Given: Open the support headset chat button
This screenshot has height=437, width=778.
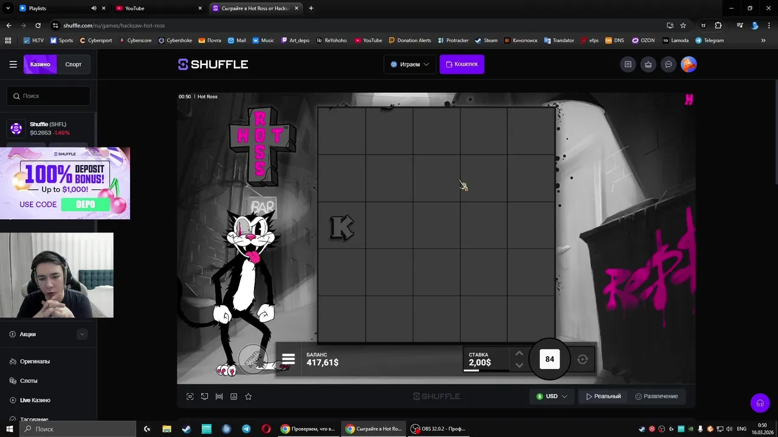Looking at the screenshot, I should [760, 403].
